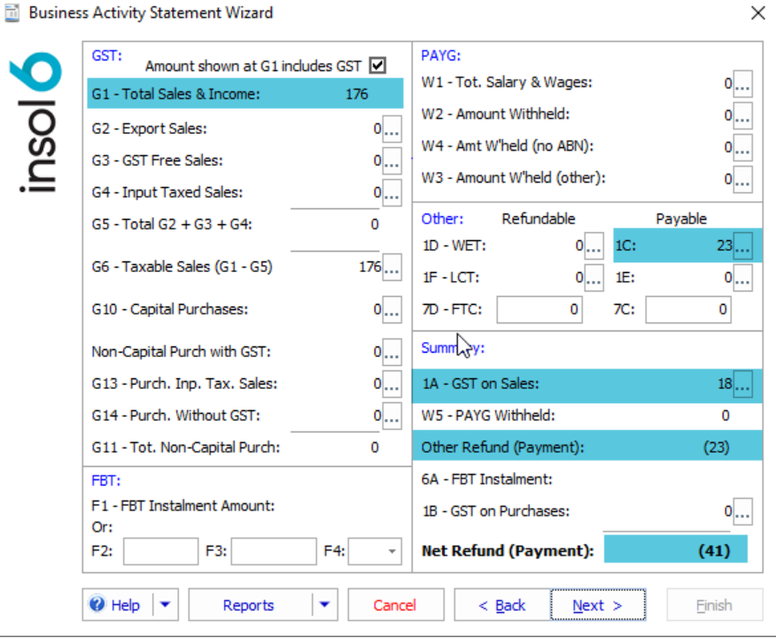Click ellipsis beside W1 Tot. Salary & Wages
Image resolution: width=776 pixels, height=638 pixels.
coord(742,83)
